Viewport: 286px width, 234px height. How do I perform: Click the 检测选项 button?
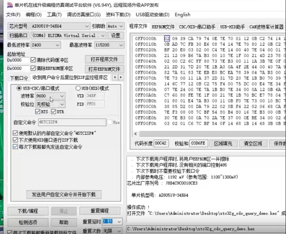[28, 222]
